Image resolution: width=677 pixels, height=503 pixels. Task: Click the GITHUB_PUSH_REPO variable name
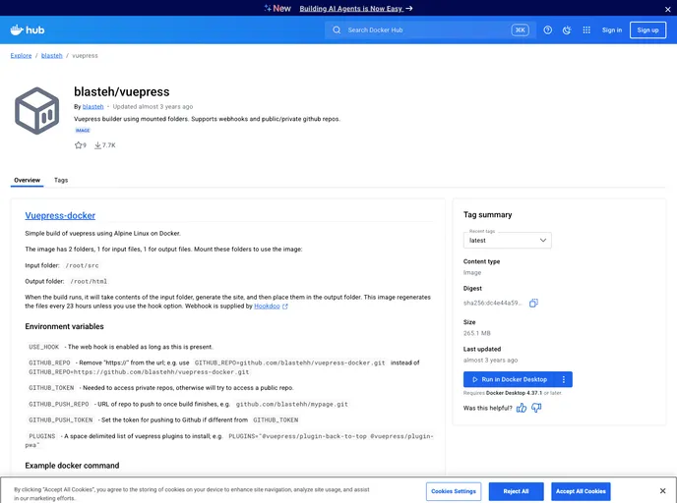[x=59, y=404]
